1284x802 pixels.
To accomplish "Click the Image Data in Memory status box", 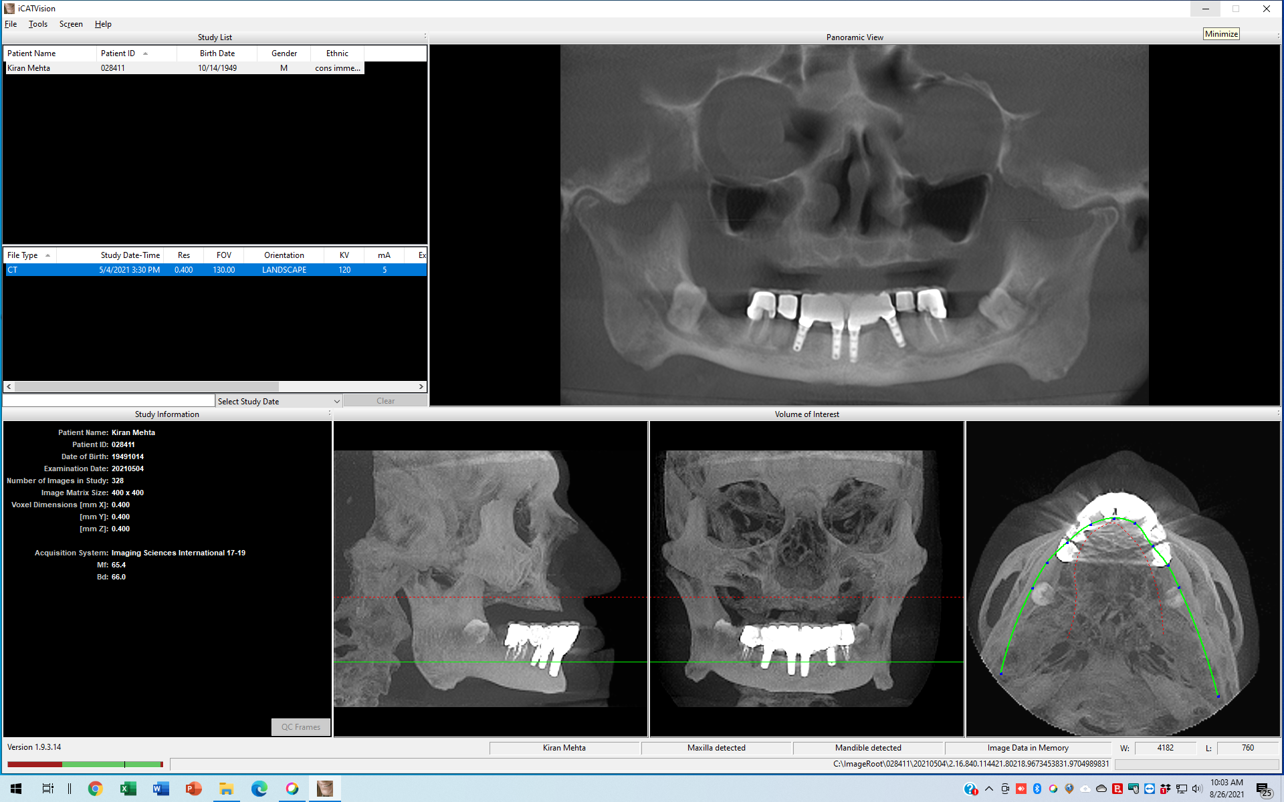I will click(1028, 748).
